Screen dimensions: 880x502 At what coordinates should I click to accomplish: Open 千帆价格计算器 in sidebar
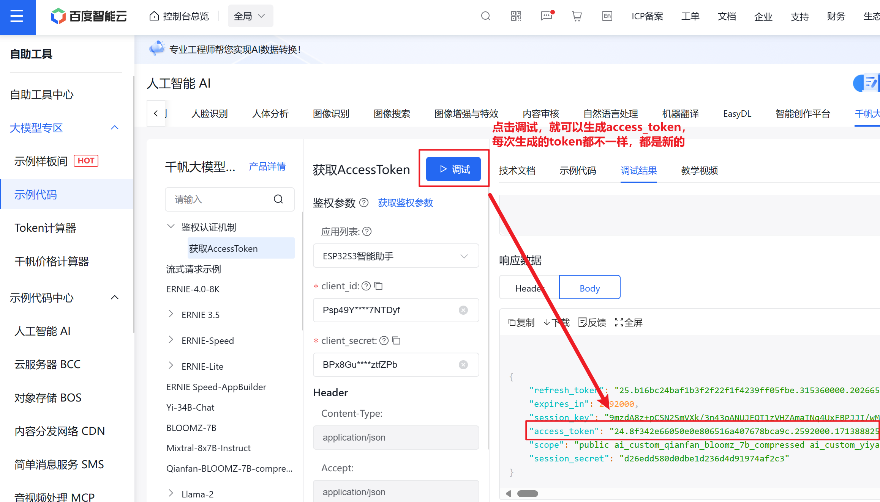[52, 261]
